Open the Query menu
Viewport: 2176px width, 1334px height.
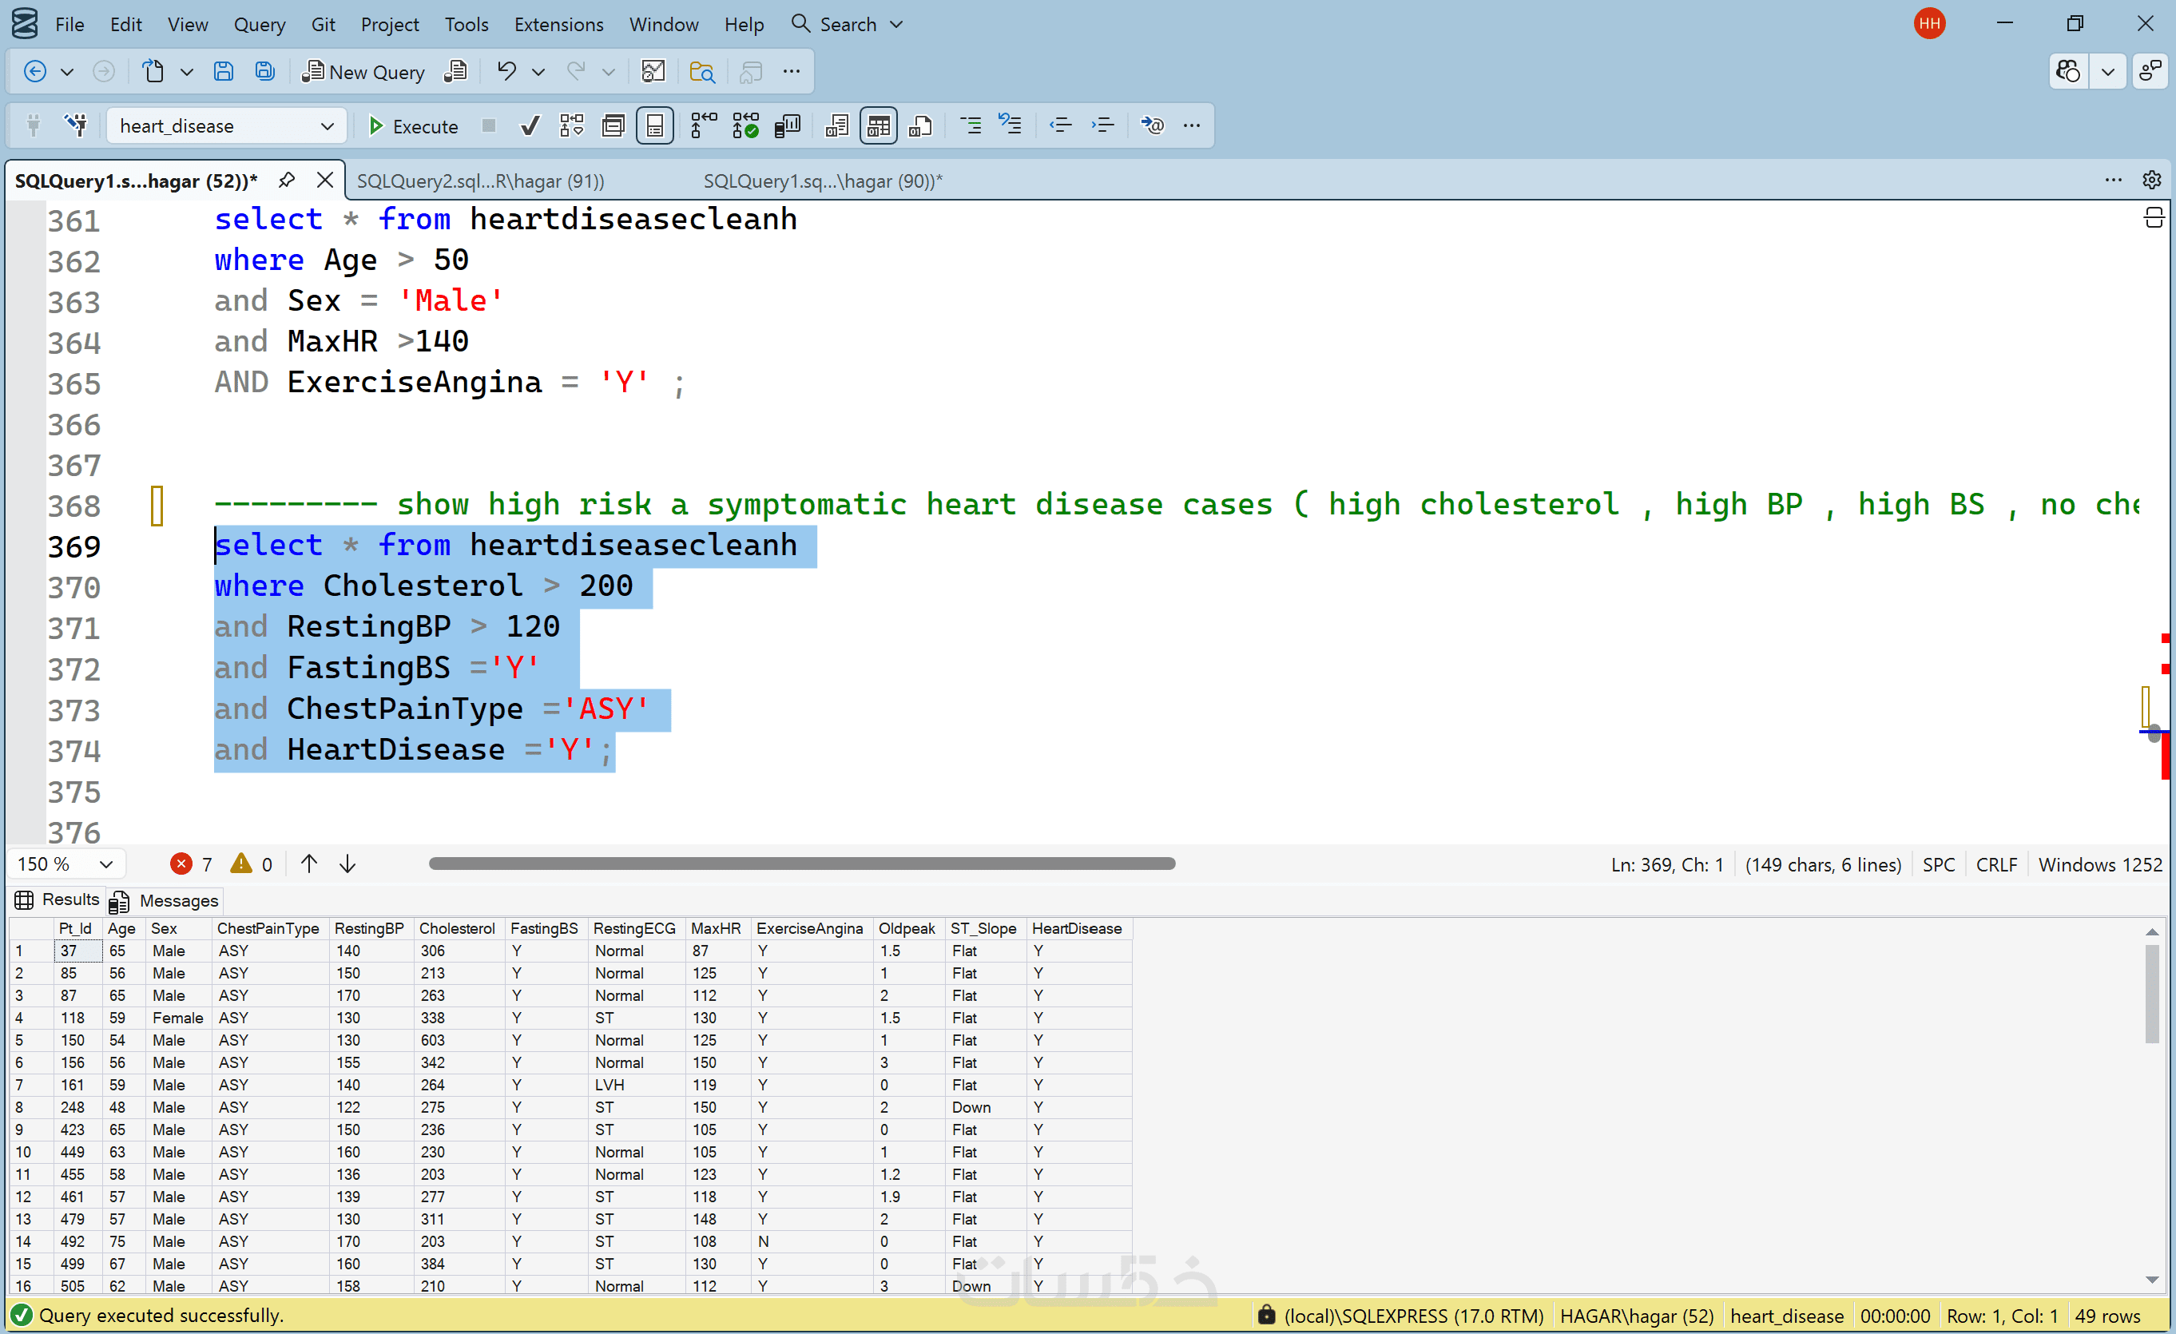click(x=259, y=24)
